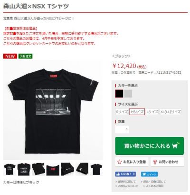Image resolution: width=190 pixels, height=195 pixels.
Task: Select the M size option
Action: click(137, 112)
